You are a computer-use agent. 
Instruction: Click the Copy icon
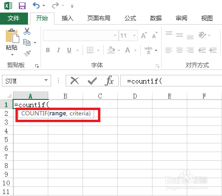pos(27,42)
